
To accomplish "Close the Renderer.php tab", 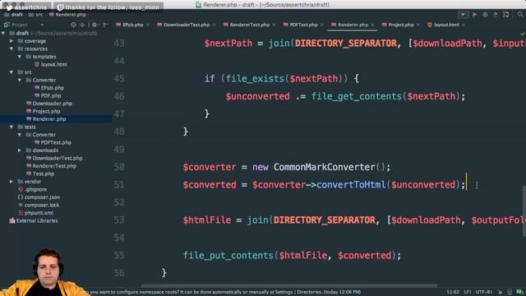I will tap(372, 25).
